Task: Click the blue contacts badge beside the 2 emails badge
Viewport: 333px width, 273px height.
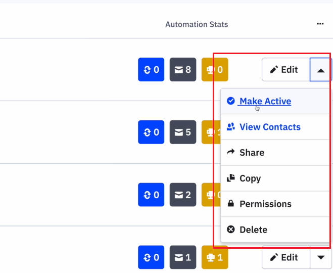Action: (151, 195)
